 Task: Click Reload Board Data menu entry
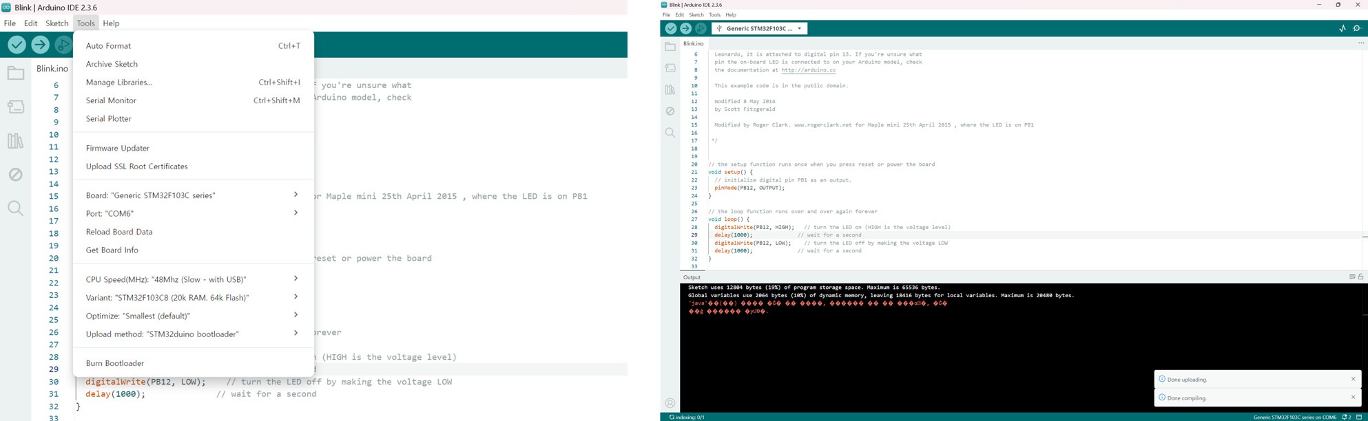[194, 232]
